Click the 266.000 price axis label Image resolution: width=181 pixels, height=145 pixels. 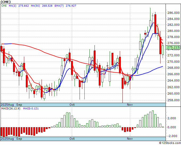(173, 74)
